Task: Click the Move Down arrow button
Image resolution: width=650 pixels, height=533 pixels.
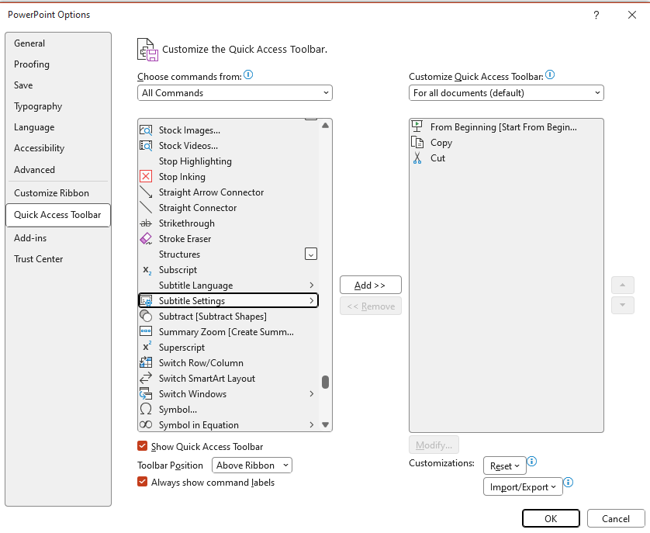Action: 622,305
